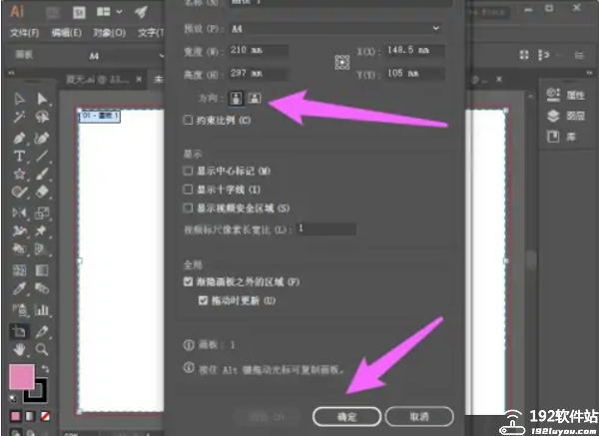Select the Selection tool arrow
Image resolution: width=599 pixels, height=436 pixels.
coord(19,99)
